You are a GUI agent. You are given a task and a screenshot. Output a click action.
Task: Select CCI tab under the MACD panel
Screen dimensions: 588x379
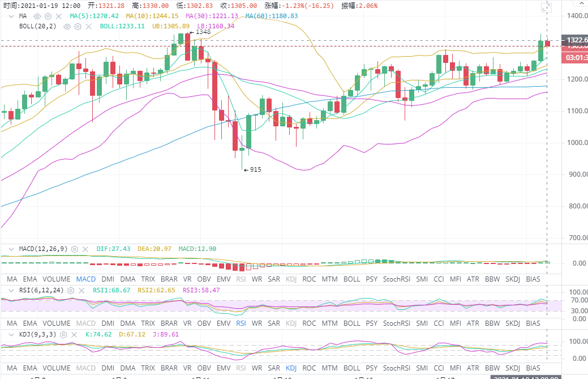439,279
